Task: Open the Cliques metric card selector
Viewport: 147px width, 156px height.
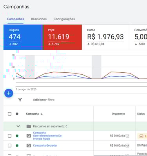Action: (22, 37)
